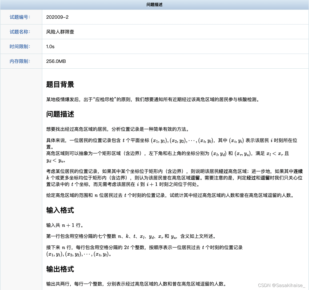The image size is (309, 290).
Task: Click the 问题描述 header bar at top
Action: coord(154,4)
